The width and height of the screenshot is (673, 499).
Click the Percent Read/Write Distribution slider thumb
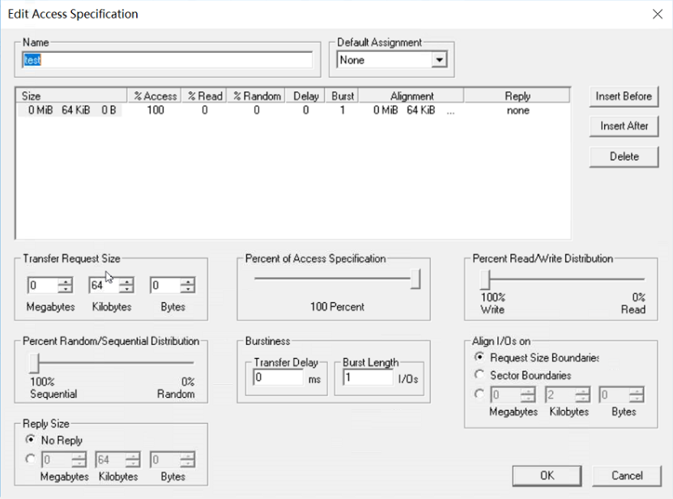[485, 279]
